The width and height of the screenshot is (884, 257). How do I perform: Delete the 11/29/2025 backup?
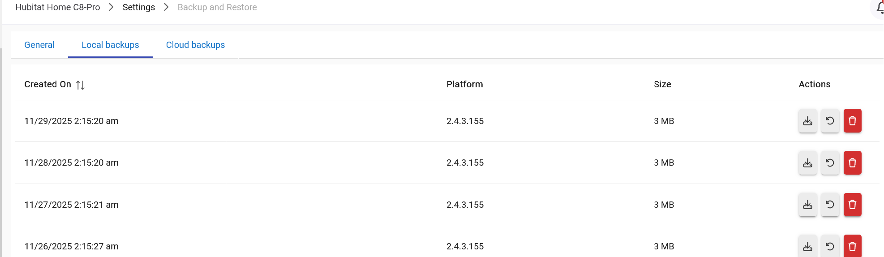[852, 121]
